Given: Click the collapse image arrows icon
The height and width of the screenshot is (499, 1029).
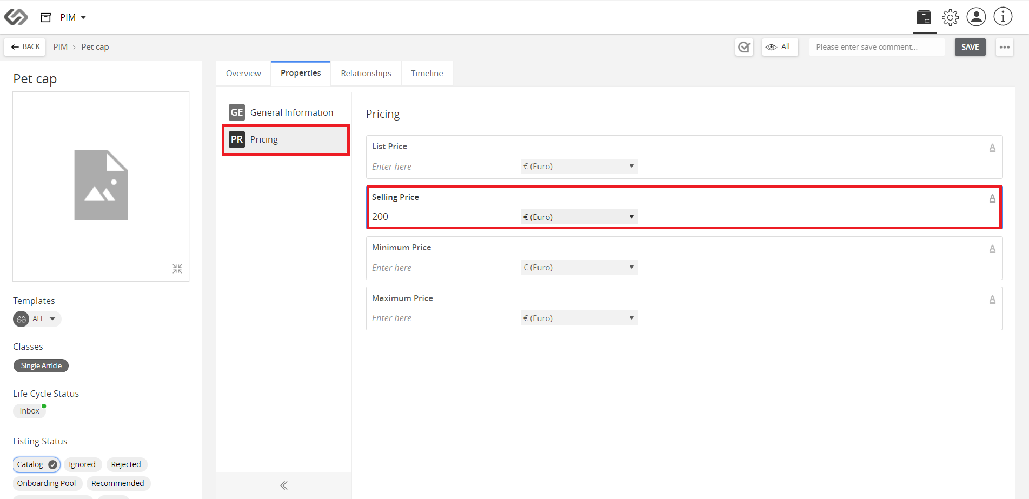Looking at the screenshot, I should pos(177,269).
